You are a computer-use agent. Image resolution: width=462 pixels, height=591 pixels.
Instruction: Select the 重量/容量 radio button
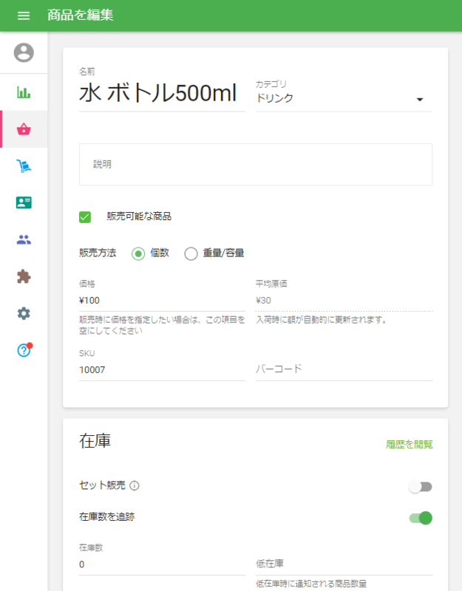[x=191, y=253]
